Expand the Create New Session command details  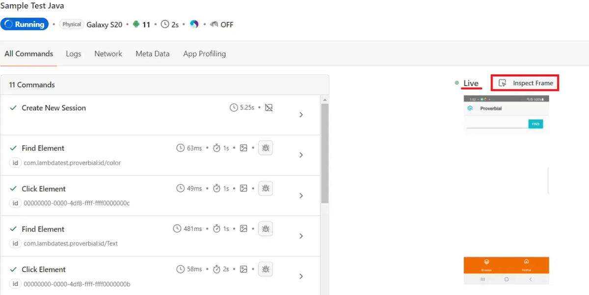click(x=301, y=114)
